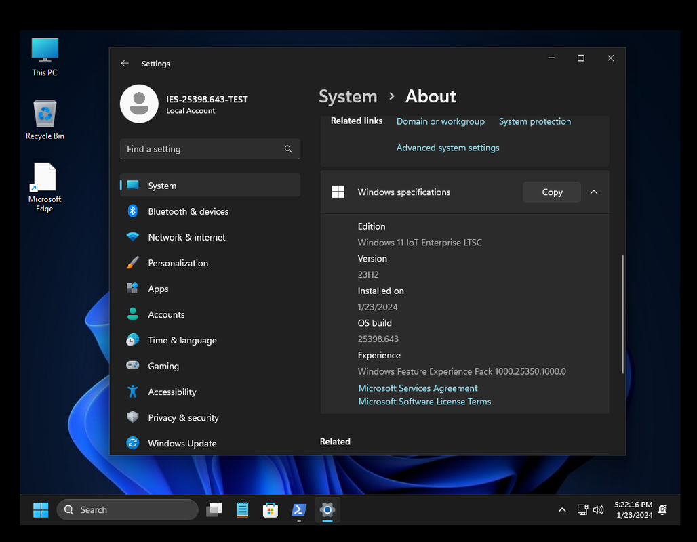Click the back arrow in Settings
Screen dimensions: 697x542
point(125,63)
